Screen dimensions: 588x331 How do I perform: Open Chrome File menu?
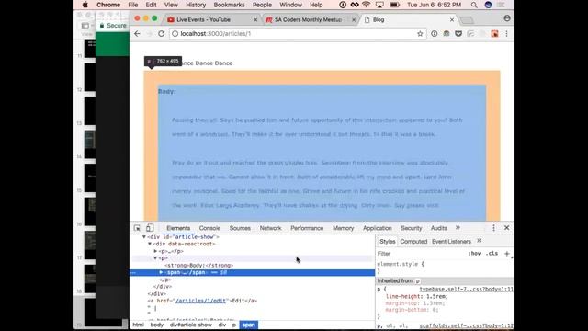coord(132,5)
